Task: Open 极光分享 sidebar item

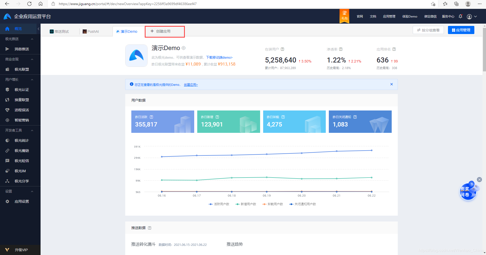Action: (x=20, y=181)
